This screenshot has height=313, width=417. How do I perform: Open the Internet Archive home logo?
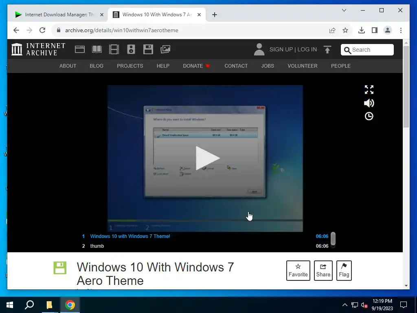coord(38,49)
